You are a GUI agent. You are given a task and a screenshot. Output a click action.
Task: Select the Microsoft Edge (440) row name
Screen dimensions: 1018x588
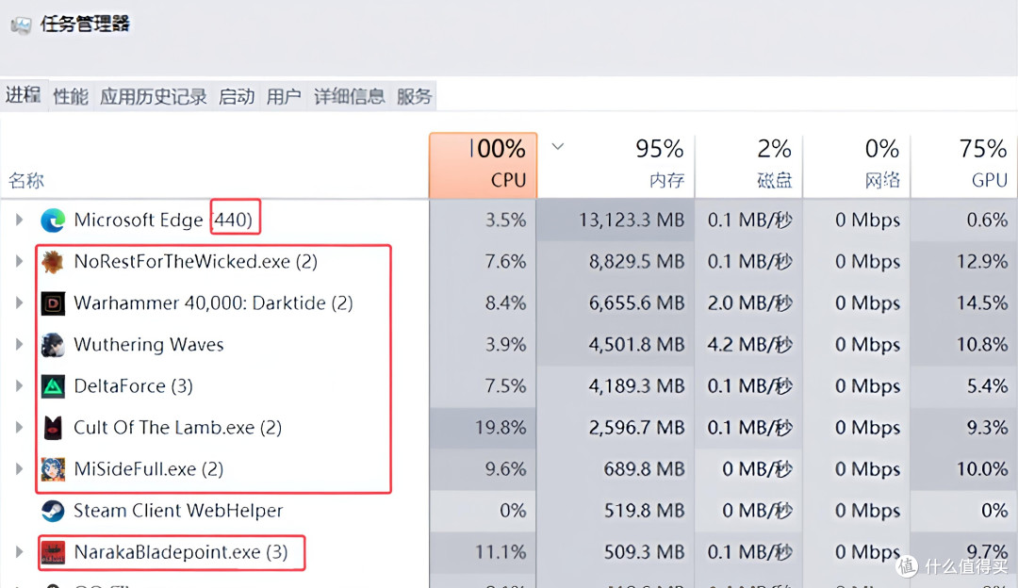coord(163,220)
